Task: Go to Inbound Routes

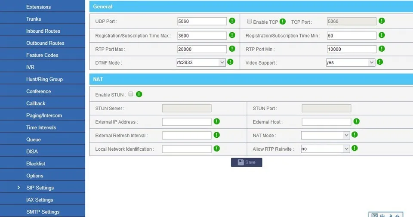Action: pos(43,31)
